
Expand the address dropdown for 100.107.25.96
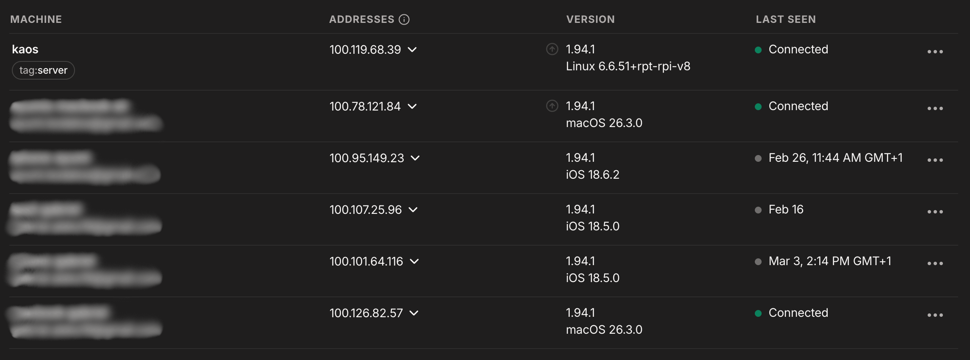(416, 210)
